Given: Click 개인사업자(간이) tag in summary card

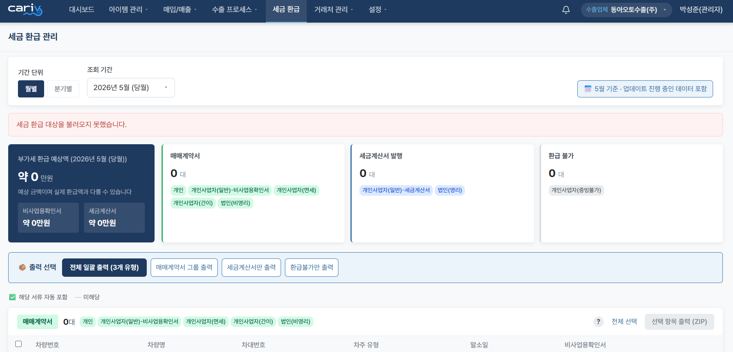Looking at the screenshot, I should [193, 203].
